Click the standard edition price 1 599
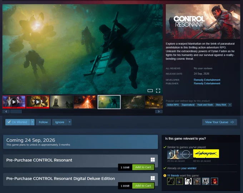The image size is (243, 193). pos(125,167)
